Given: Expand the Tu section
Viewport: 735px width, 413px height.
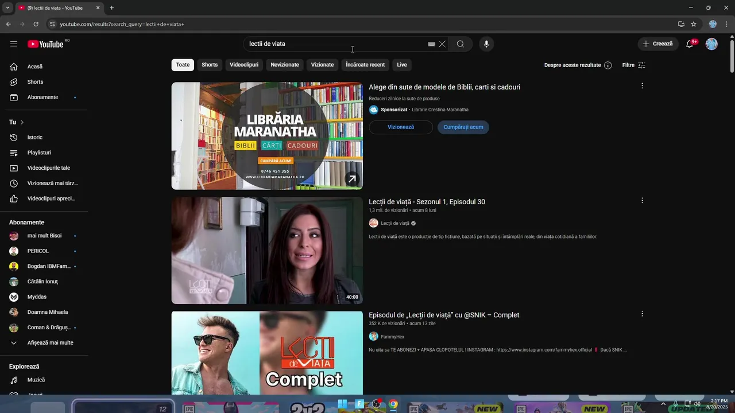Looking at the screenshot, I should (17, 122).
